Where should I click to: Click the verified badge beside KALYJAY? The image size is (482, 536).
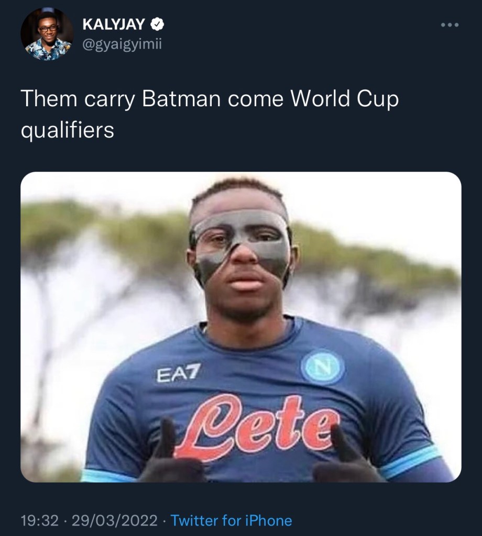click(x=158, y=24)
